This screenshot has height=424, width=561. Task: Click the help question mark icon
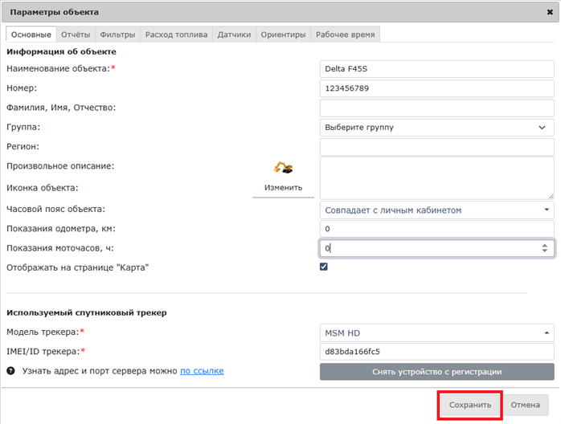click(x=11, y=371)
